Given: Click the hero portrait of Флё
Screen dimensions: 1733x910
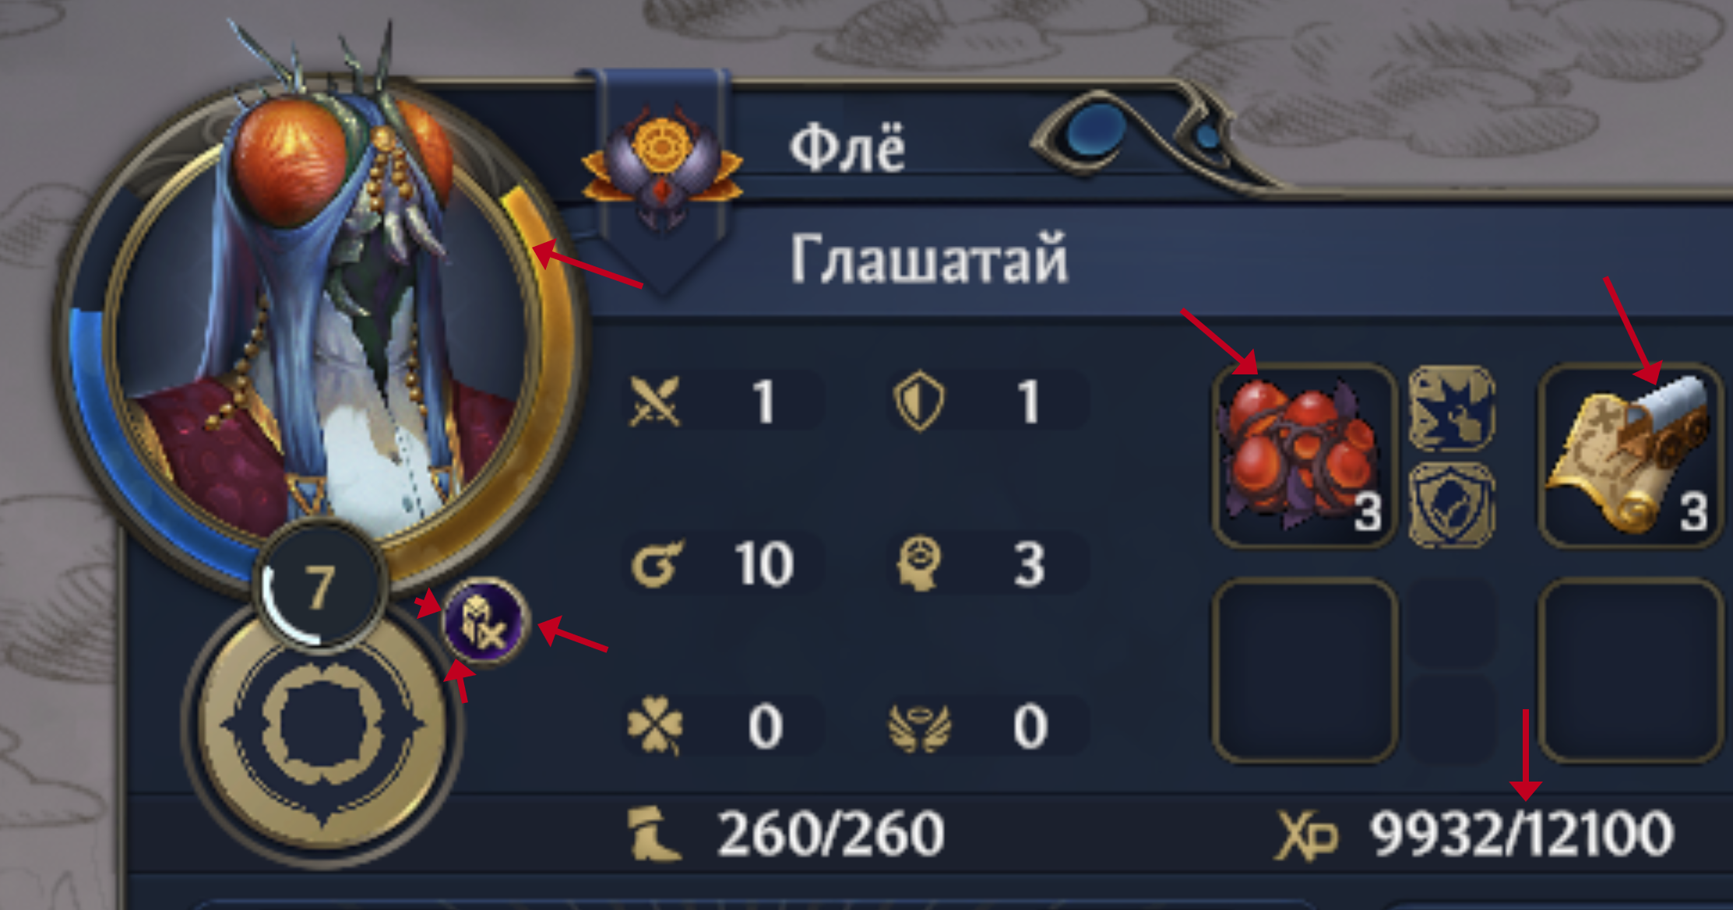Looking at the screenshot, I should [x=323, y=327].
